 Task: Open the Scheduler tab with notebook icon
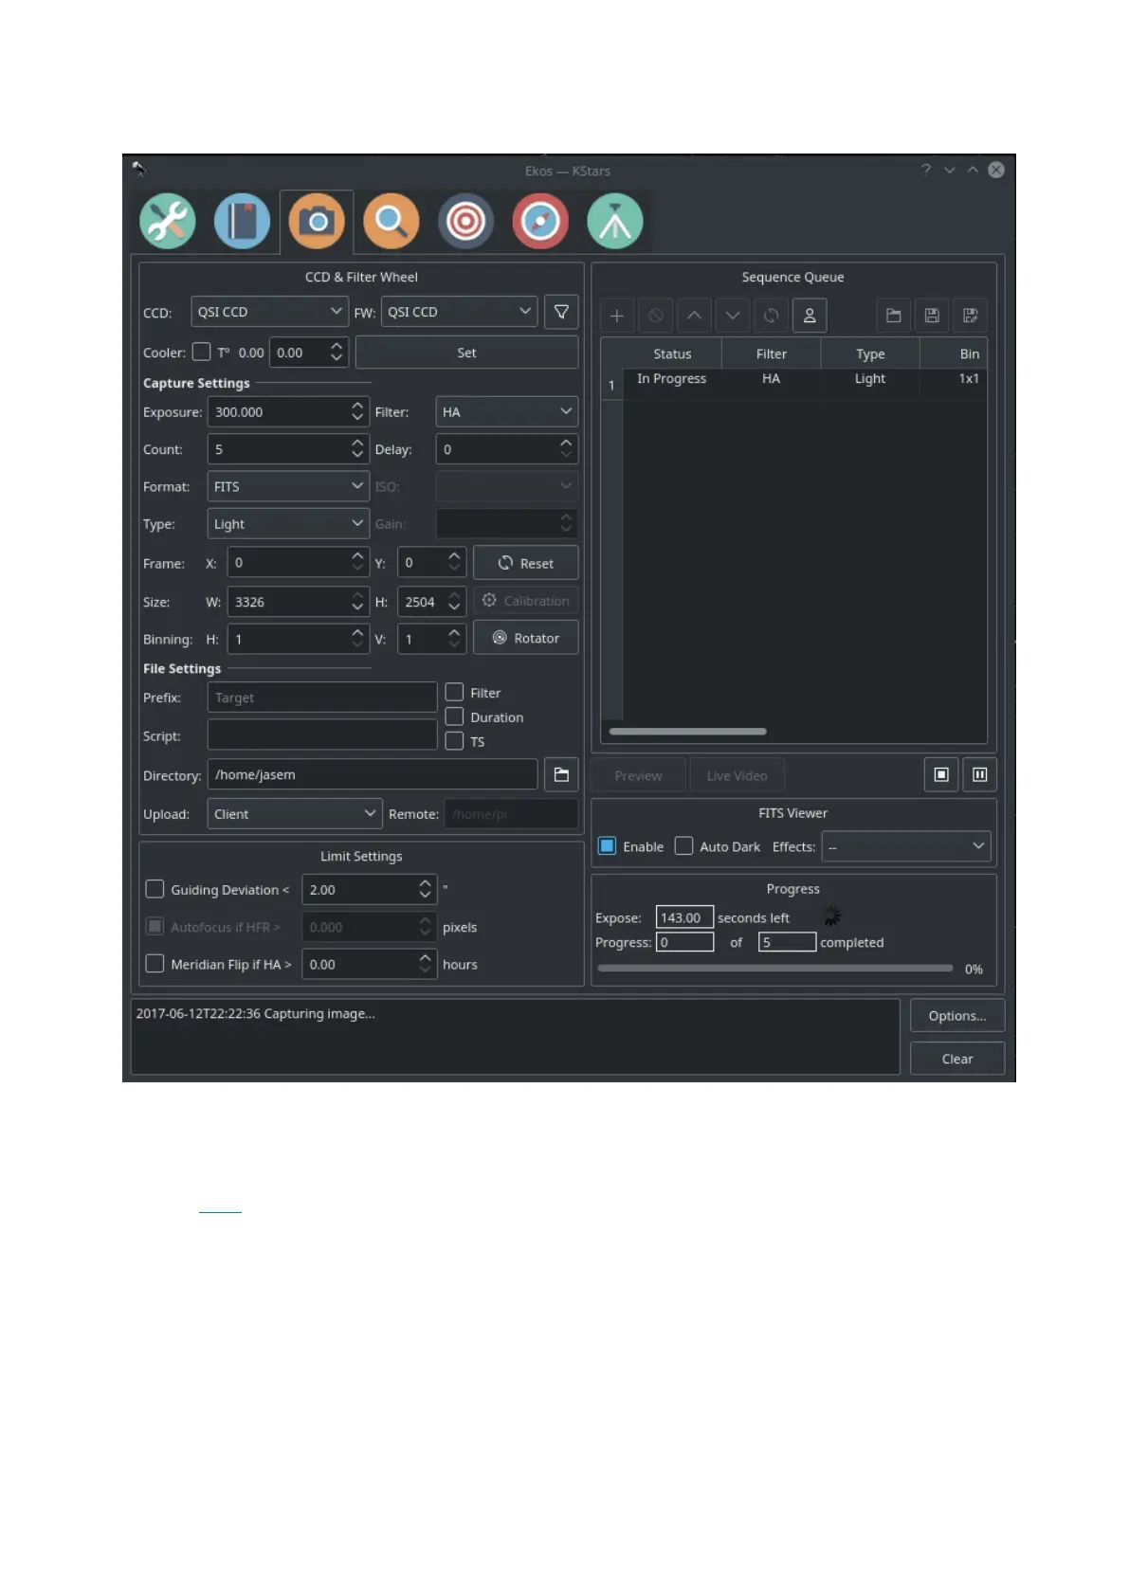tap(242, 222)
